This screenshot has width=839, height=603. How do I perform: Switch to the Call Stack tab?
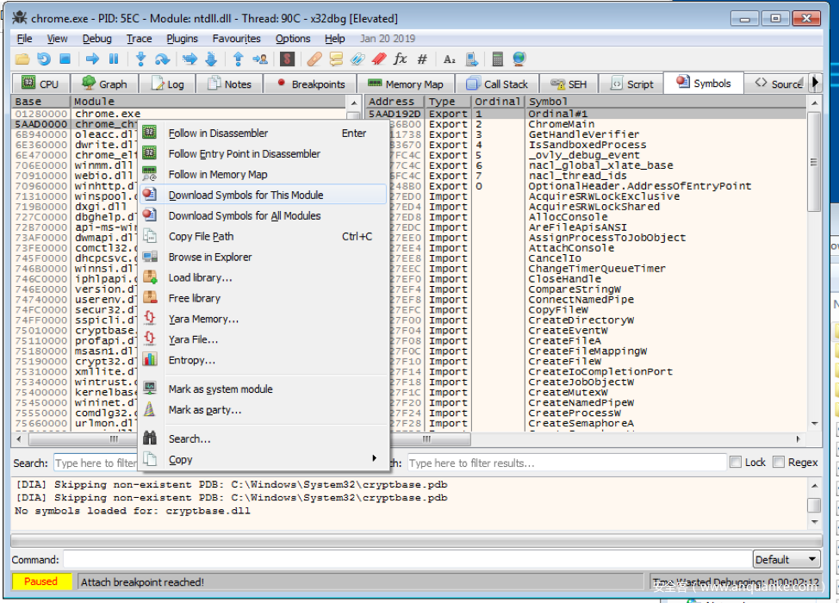point(497,84)
